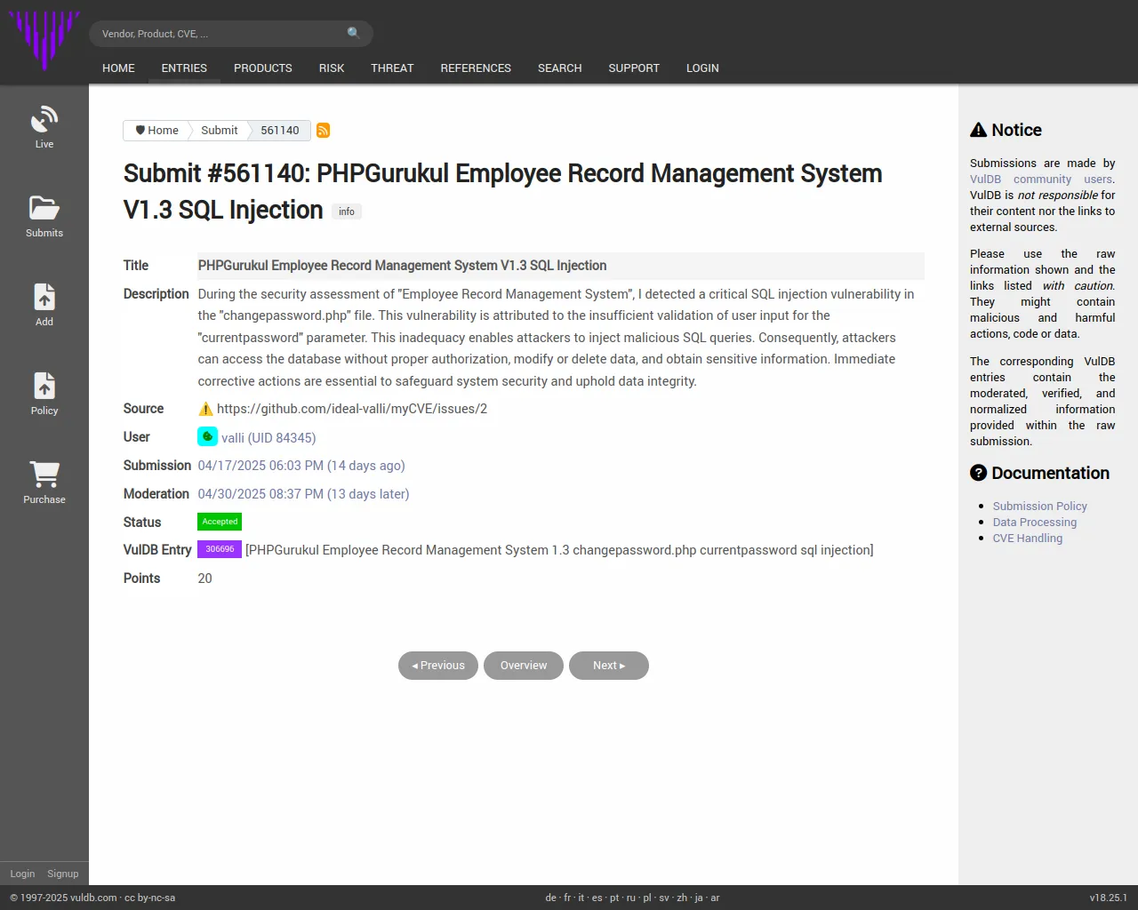The width and height of the screenshot is (1138, 910).
Task: Open the Data Processing link
Action: (1035, 523)
